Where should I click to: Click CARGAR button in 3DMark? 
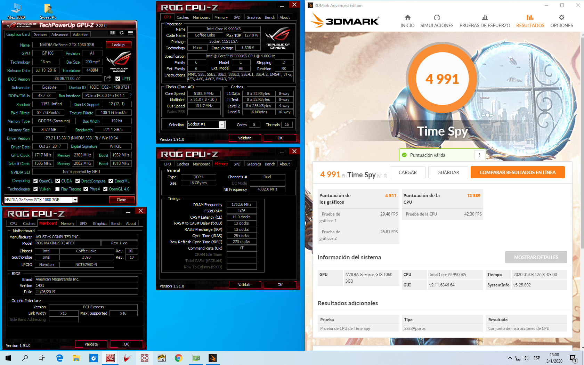407,172
